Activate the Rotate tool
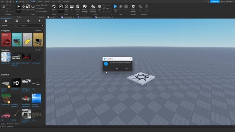Screen dimensions: 235x132 point(33,8)
